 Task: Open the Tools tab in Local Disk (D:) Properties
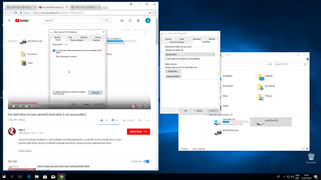pos(182,39)
